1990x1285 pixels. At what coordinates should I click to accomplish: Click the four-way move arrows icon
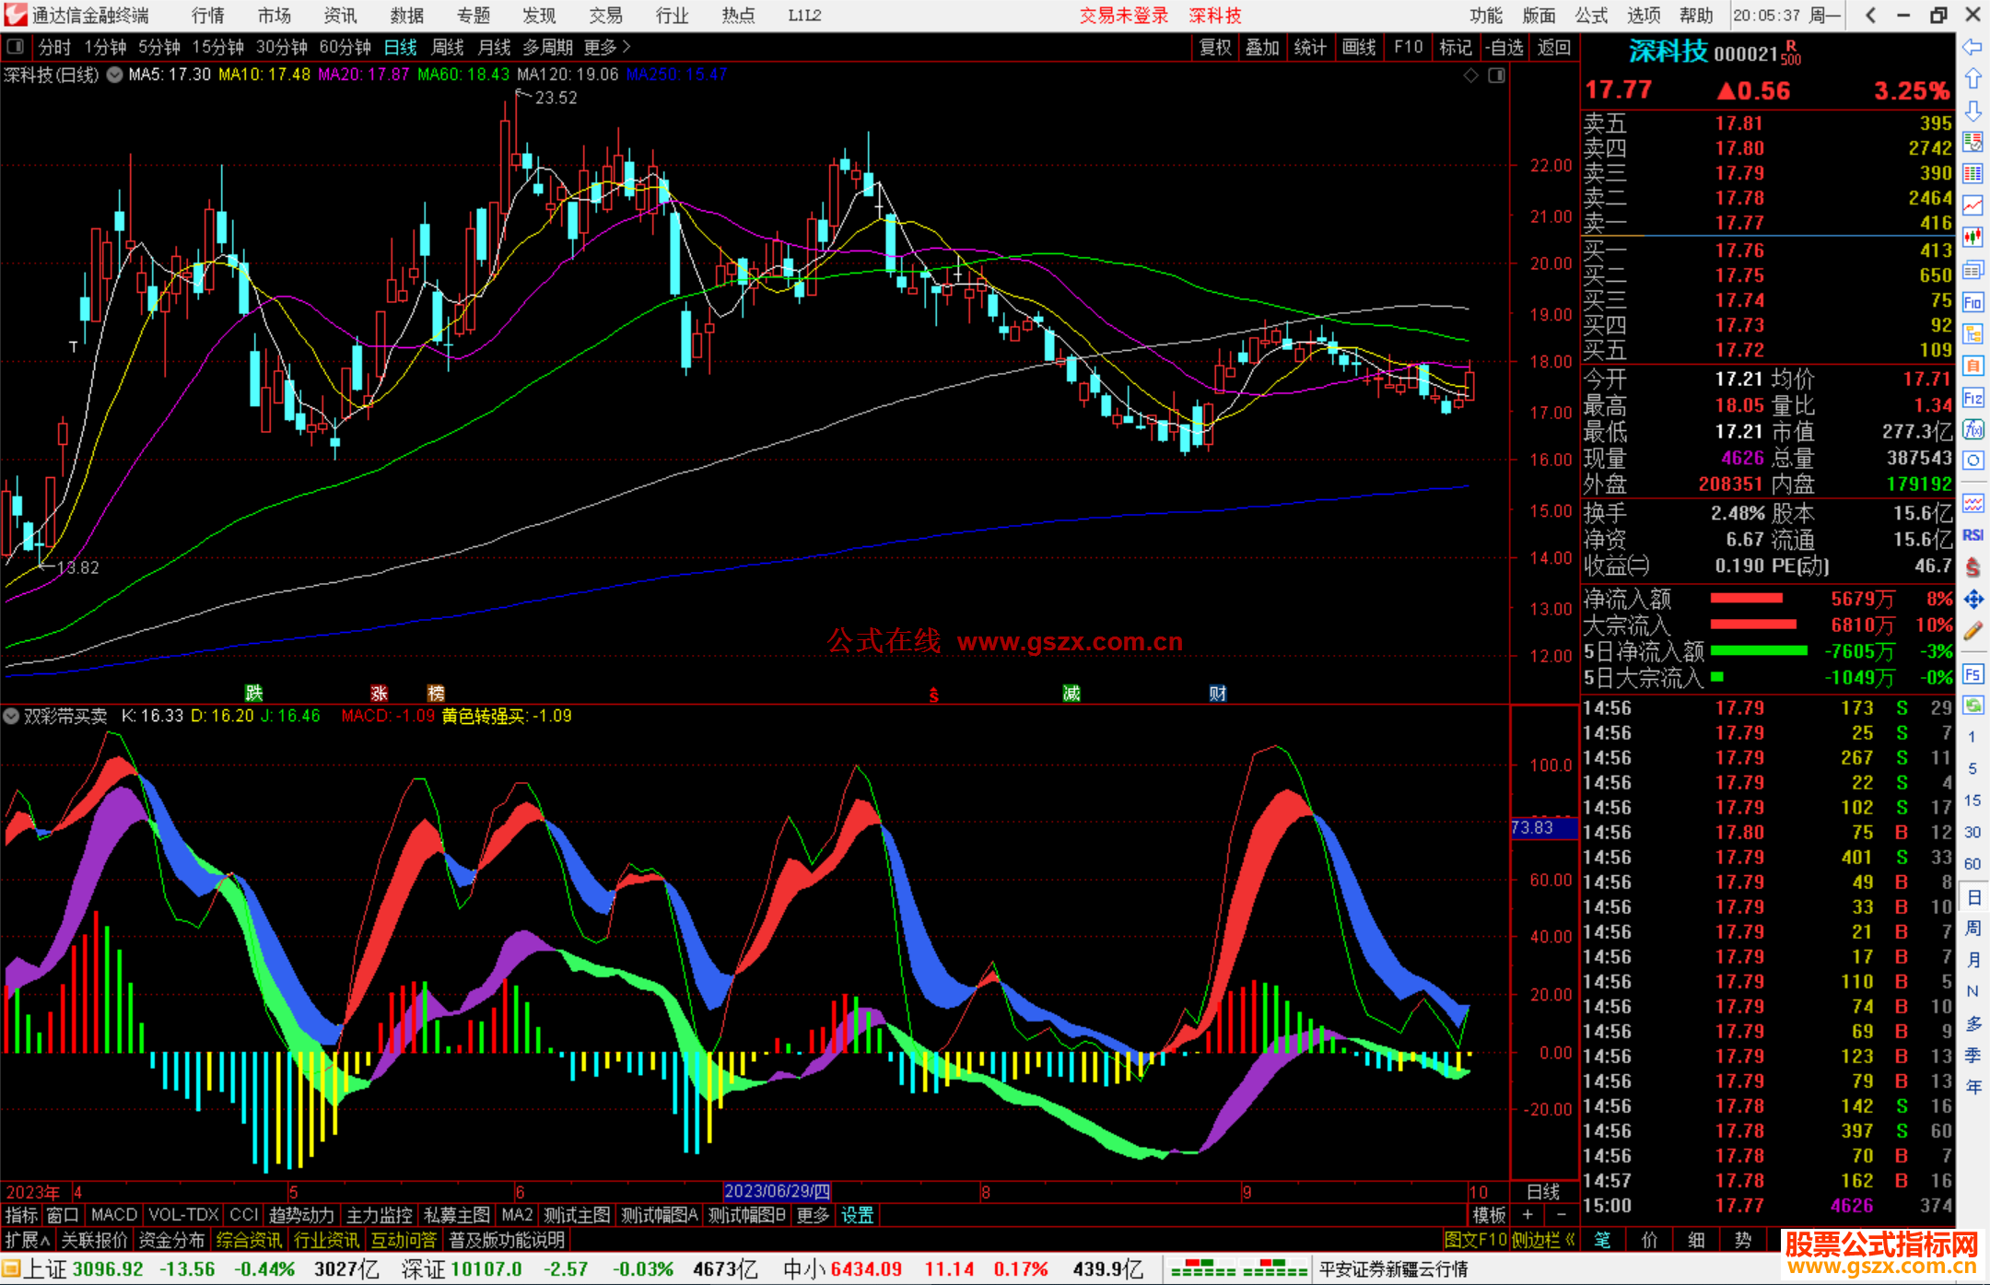[x=1972, y=600]
